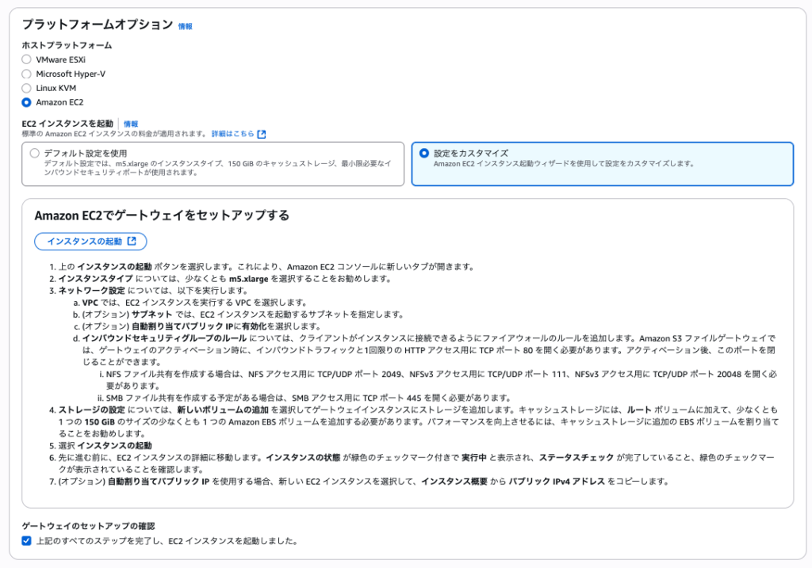Click the "プラットフォームオプション" heading
812x568 pixels.
click(98, 25)
